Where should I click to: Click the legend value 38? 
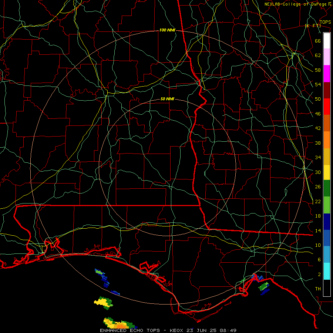click(318, 143)
